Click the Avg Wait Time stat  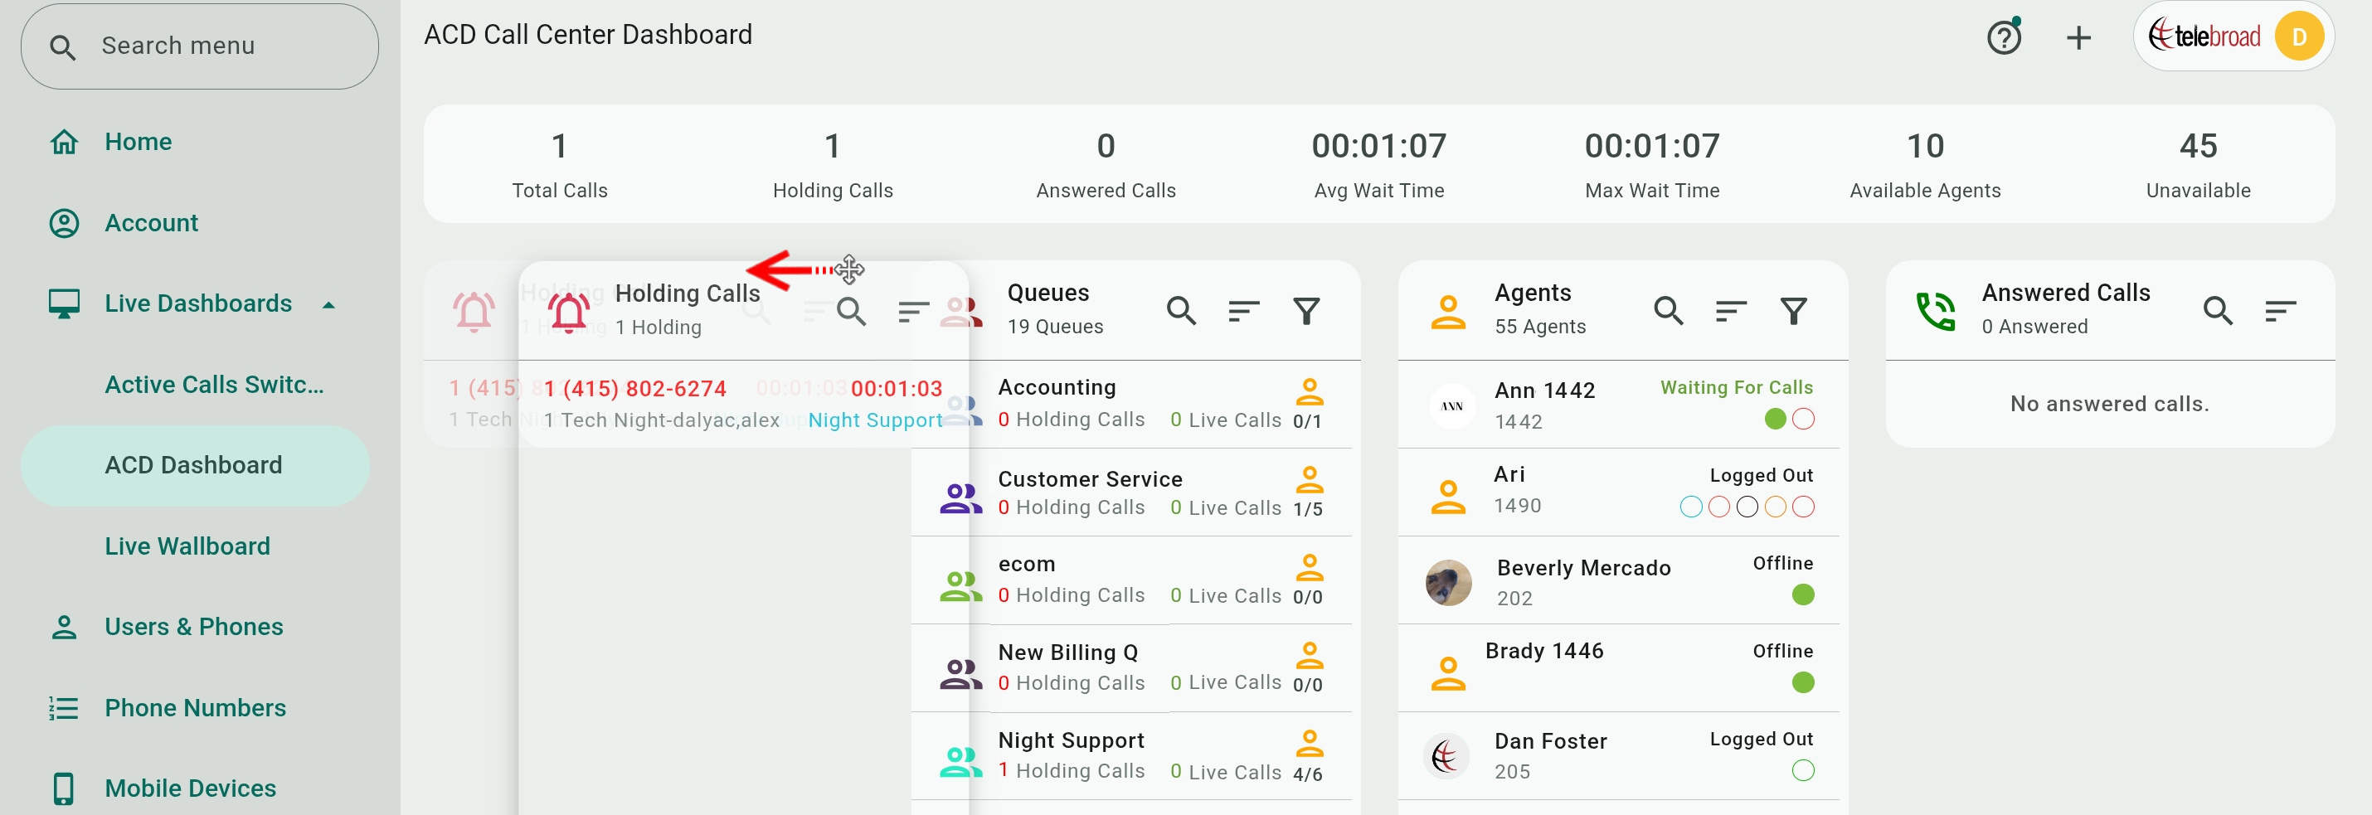pos(1378,164)
